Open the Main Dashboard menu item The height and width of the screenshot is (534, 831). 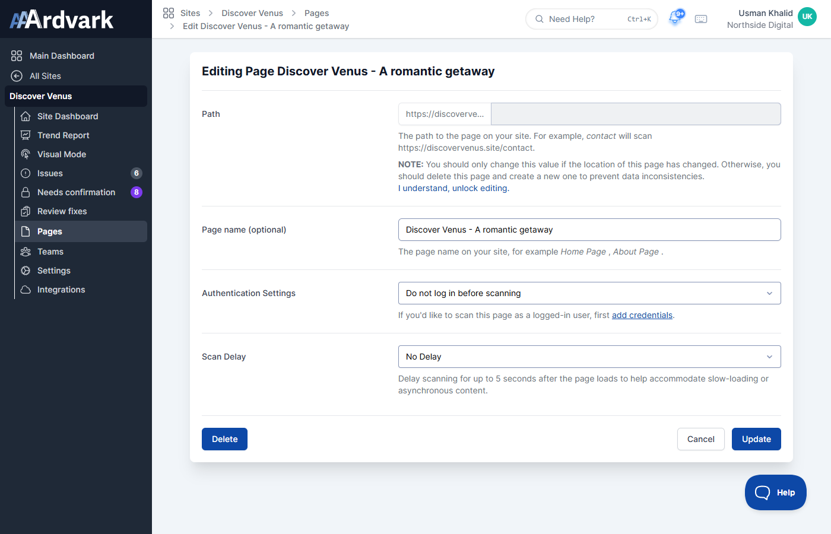(76, 56)
